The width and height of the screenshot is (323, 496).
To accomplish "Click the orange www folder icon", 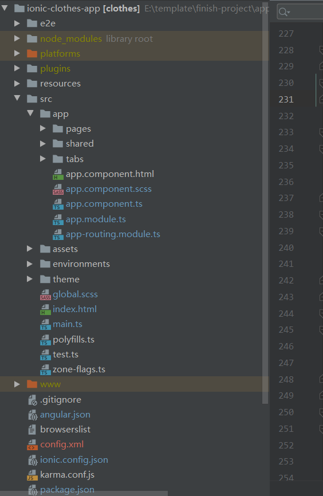I will [32, 384].
